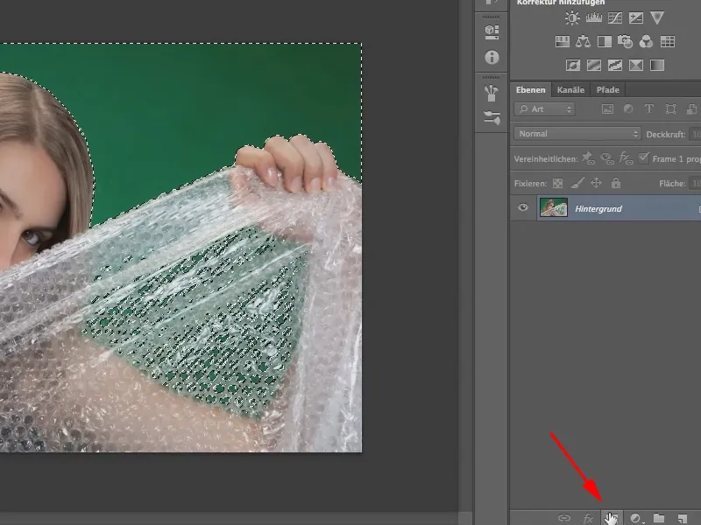Add a Black & White adjustment
This screenshot has width=701, height=525.
point(604,41)
